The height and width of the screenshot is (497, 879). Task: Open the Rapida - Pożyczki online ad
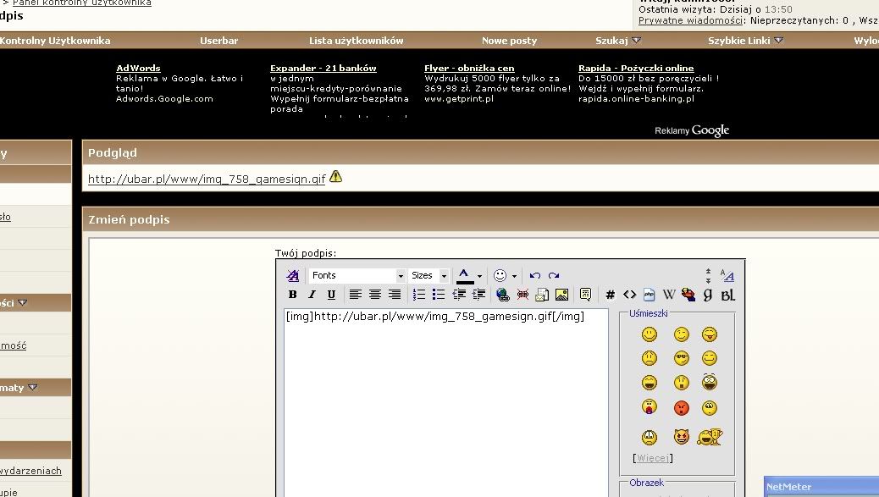[636, 68]
